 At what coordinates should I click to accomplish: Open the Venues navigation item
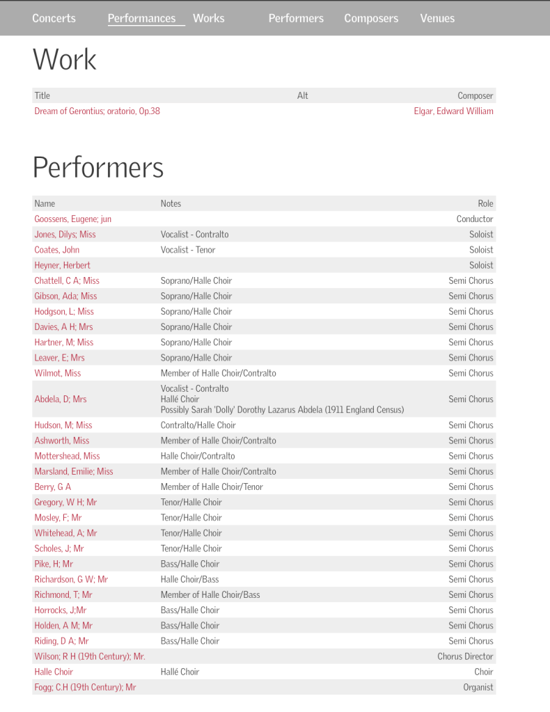437,18
